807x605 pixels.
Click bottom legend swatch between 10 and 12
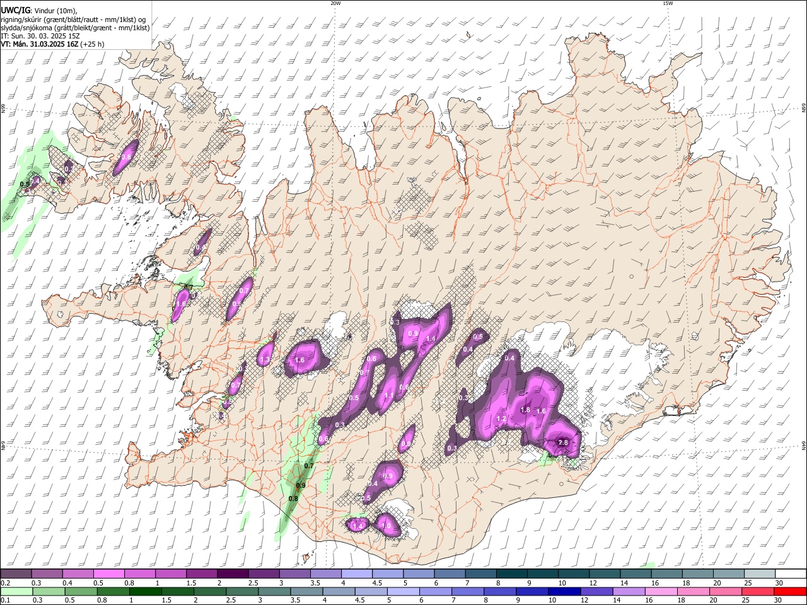coord(564,591)
